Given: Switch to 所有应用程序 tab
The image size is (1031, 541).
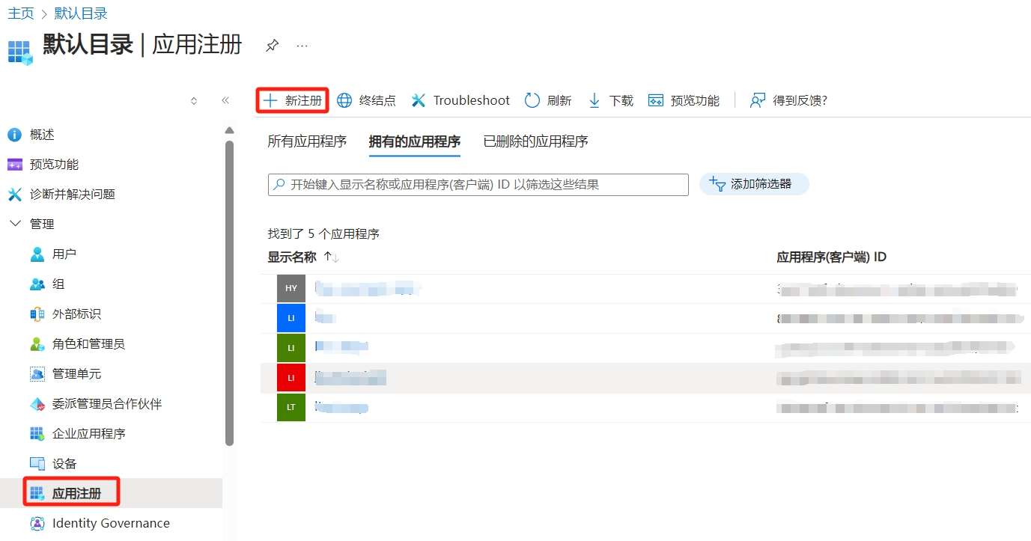Looking at the screenshot, I should (x=307, y=141).
